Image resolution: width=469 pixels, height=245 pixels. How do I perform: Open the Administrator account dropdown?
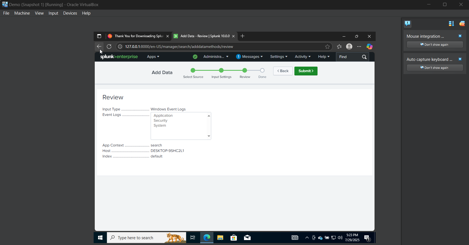(216, 57)
